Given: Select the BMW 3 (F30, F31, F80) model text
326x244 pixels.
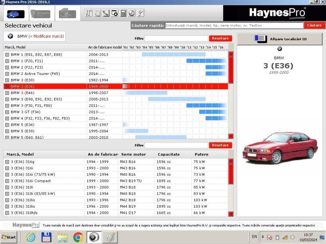Looking at the screenshot, I should [x=31, y=106].
